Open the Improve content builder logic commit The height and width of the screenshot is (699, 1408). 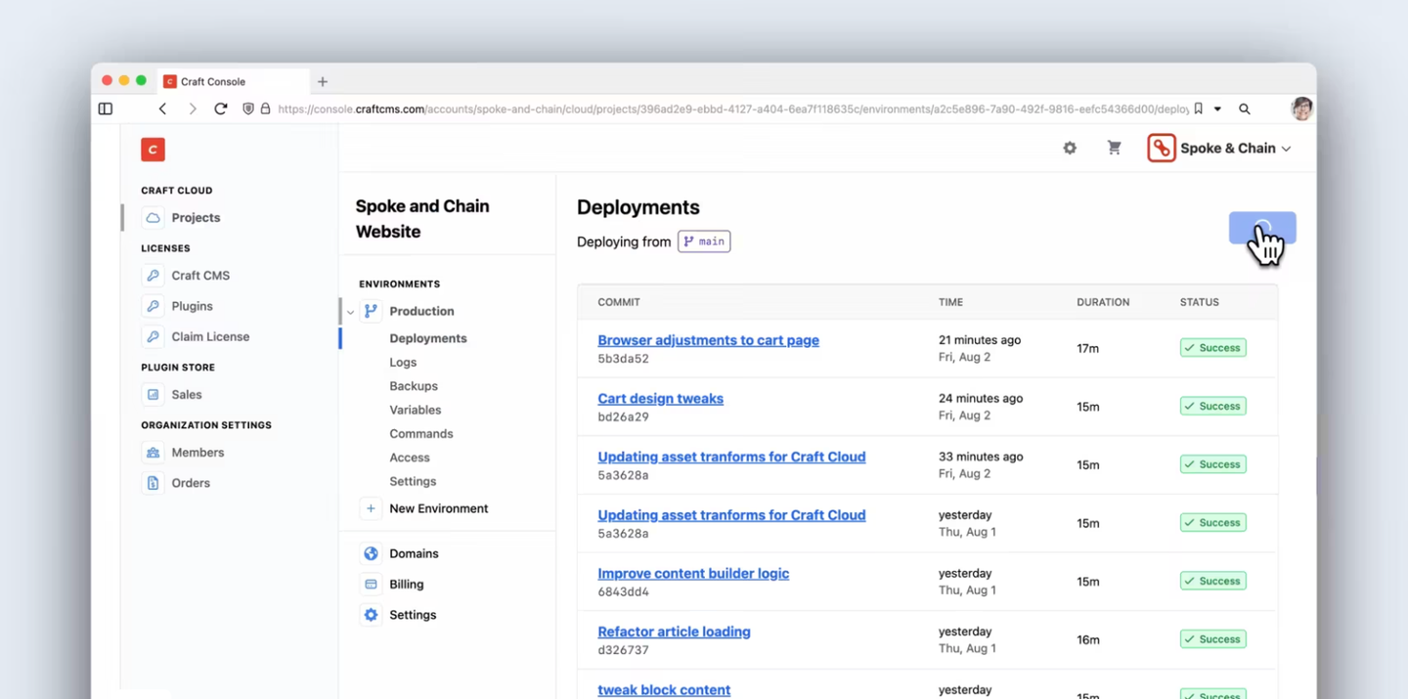click(x=693, y=574)
